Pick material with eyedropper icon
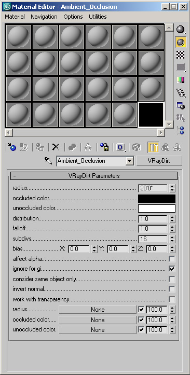This screenshot has width=190, height=375. (x=48, y=161)
